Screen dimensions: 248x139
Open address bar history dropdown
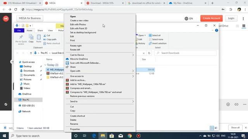point(144,53)
